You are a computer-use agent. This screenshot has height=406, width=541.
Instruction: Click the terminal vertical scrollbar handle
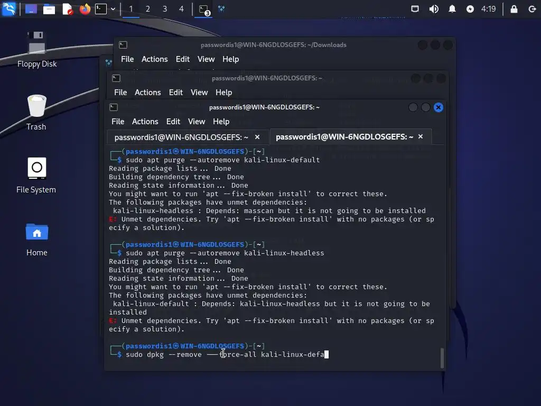[x=442, y=358]
